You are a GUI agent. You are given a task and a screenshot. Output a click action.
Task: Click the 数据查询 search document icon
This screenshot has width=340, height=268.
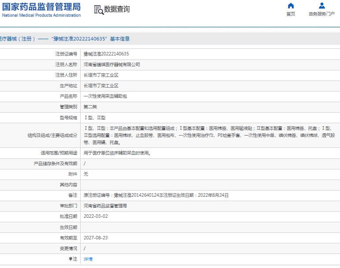tap(99, 10)
